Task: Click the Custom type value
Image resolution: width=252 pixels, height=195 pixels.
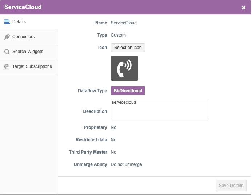Action: click(x=118, y=35)
